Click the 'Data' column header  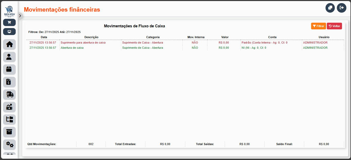(x=44, y=37)
